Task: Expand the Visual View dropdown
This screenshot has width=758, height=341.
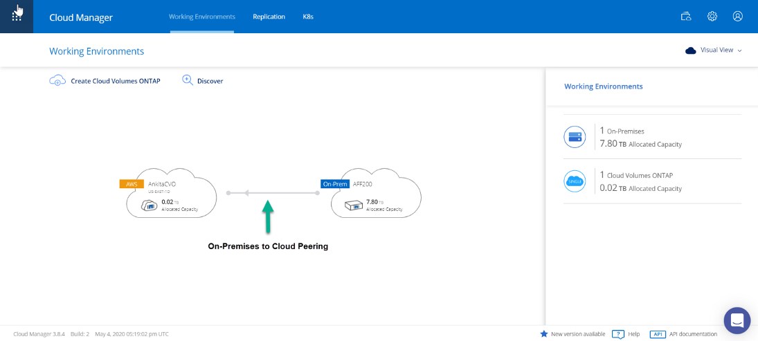Action: click(713, 50)
